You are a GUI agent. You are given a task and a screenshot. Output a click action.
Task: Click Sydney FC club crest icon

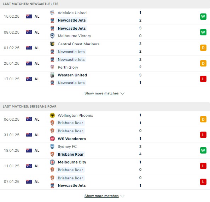coord(52,146)
